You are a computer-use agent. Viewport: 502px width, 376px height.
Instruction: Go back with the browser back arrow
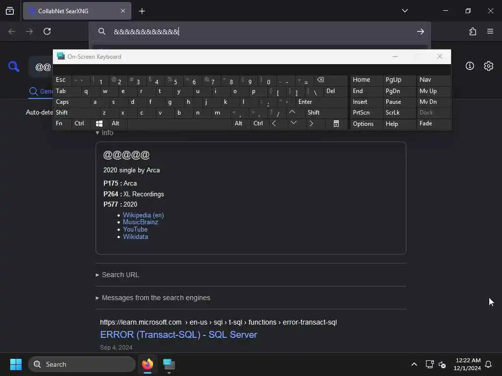click(12, 31)
